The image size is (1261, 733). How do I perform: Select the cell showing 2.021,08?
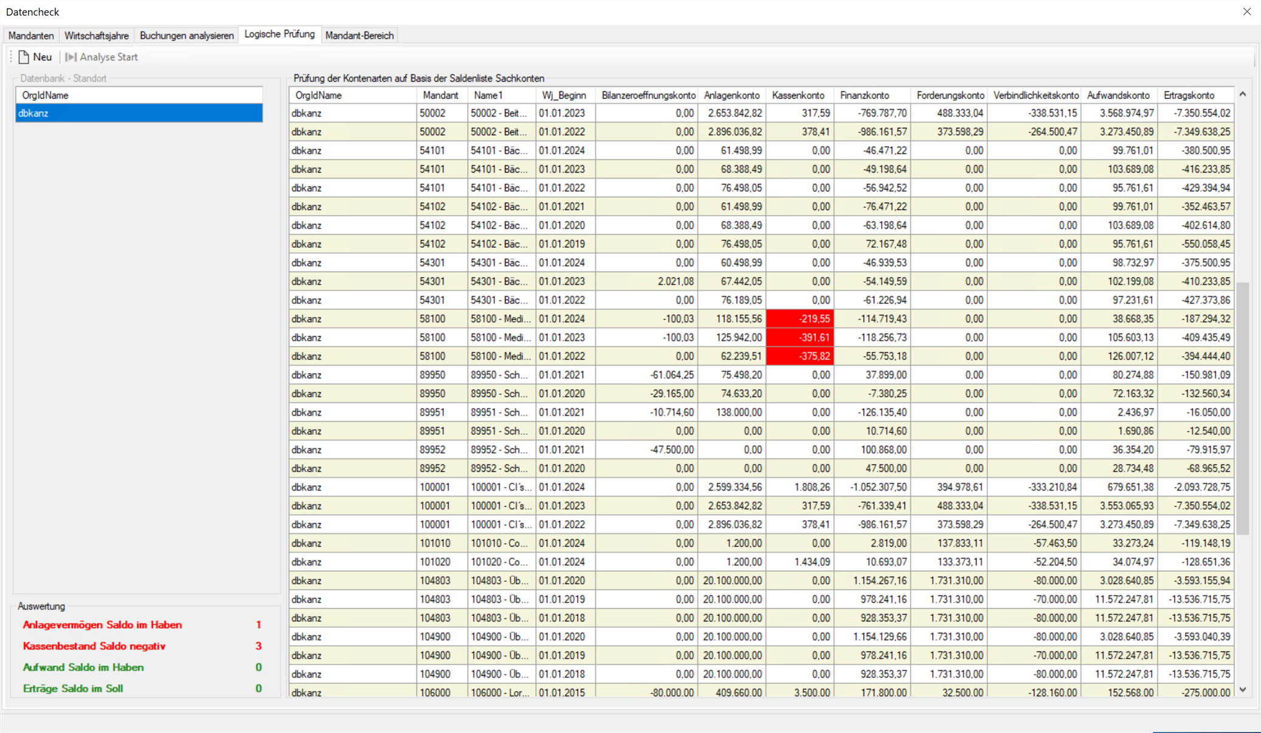pyautogui.click(x=647, y=281)
